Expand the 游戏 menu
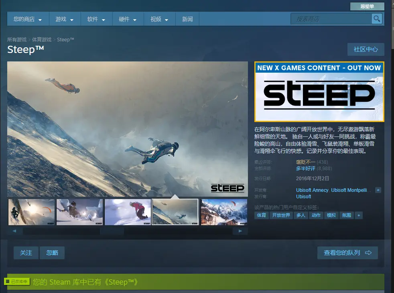The width and height of the screenshot is (394, 293). pos(65,19)
